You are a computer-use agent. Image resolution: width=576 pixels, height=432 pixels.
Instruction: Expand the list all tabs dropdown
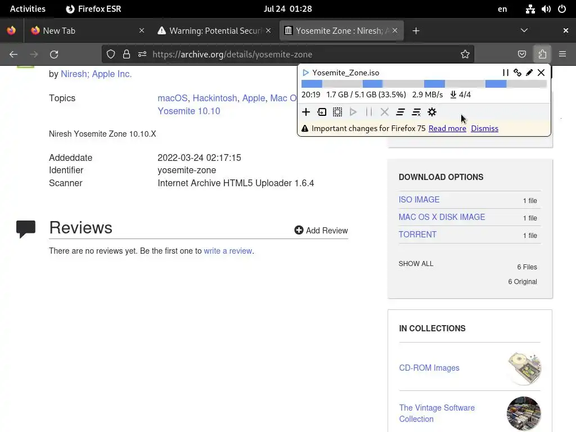524,30
